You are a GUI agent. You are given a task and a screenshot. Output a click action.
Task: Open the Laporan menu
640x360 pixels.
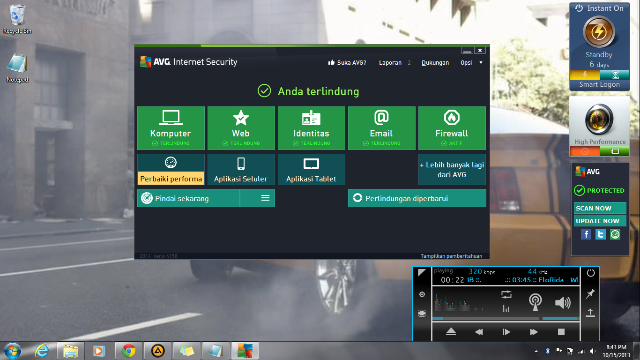point(390,62)
